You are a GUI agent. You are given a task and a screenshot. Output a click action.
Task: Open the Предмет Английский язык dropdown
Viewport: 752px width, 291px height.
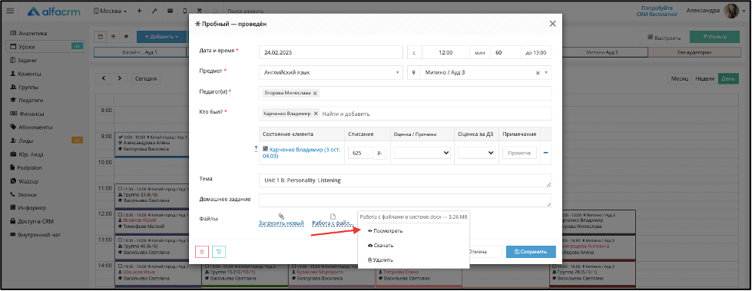(330, 73)
